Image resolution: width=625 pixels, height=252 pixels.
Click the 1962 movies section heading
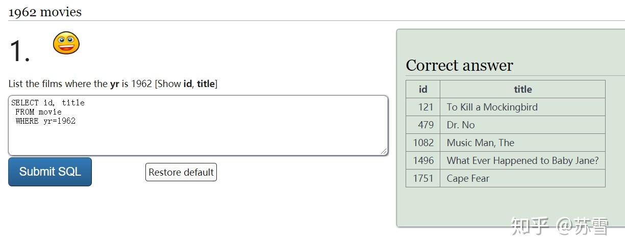point(45,12)
